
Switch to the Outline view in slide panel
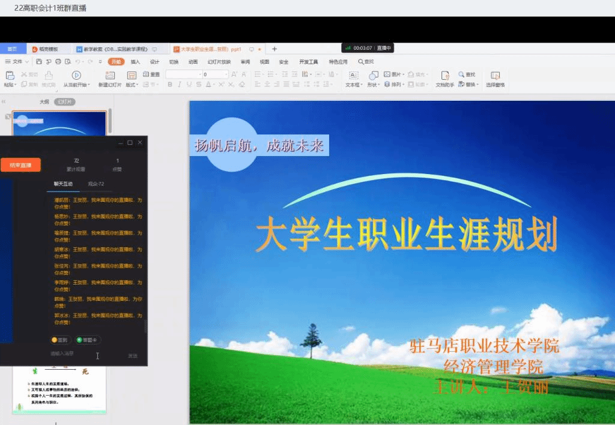(x=44, y=102)
